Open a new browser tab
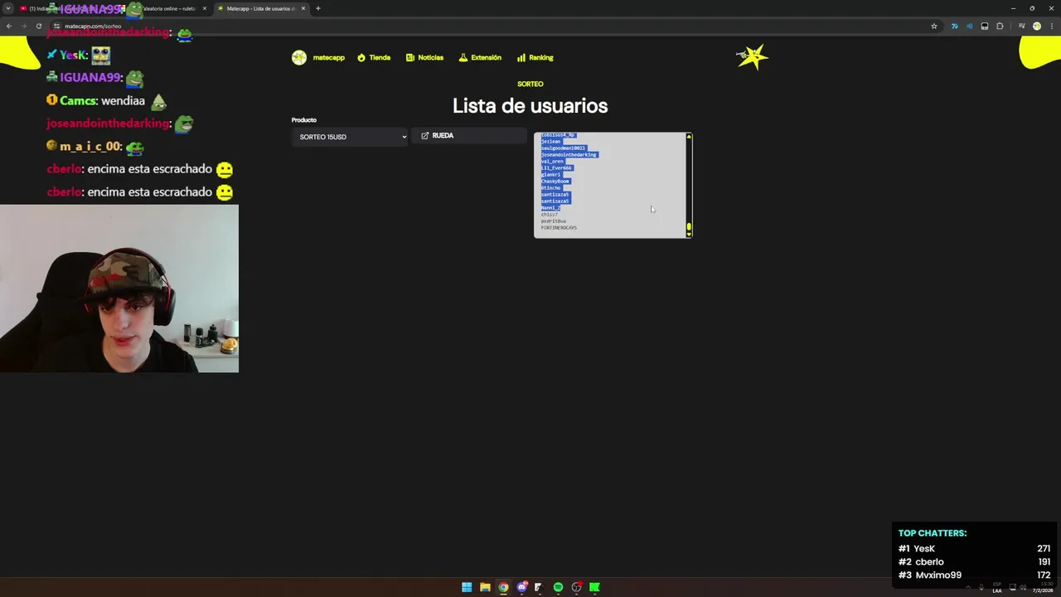The image size is (1061, 597). coord(317,8)
